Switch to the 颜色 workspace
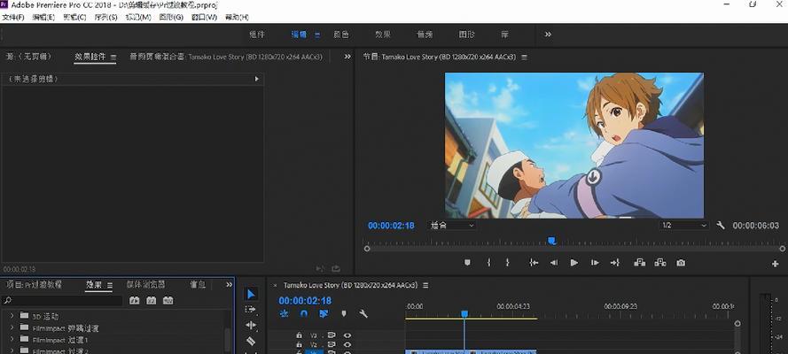The width and height of the screenshot is (788, 354). [341, 35]
